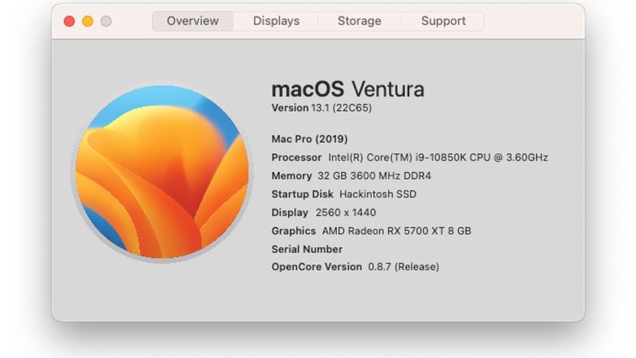This screenshot has height=358, width=636.
Task: Select the Support tab
Action: coord(443,21)
